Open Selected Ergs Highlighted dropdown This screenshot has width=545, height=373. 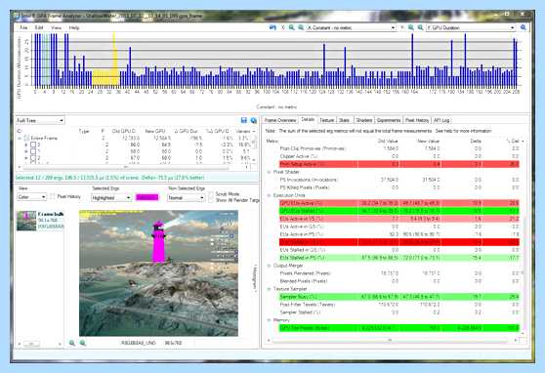pyautogui.click(x=111, y=197)
